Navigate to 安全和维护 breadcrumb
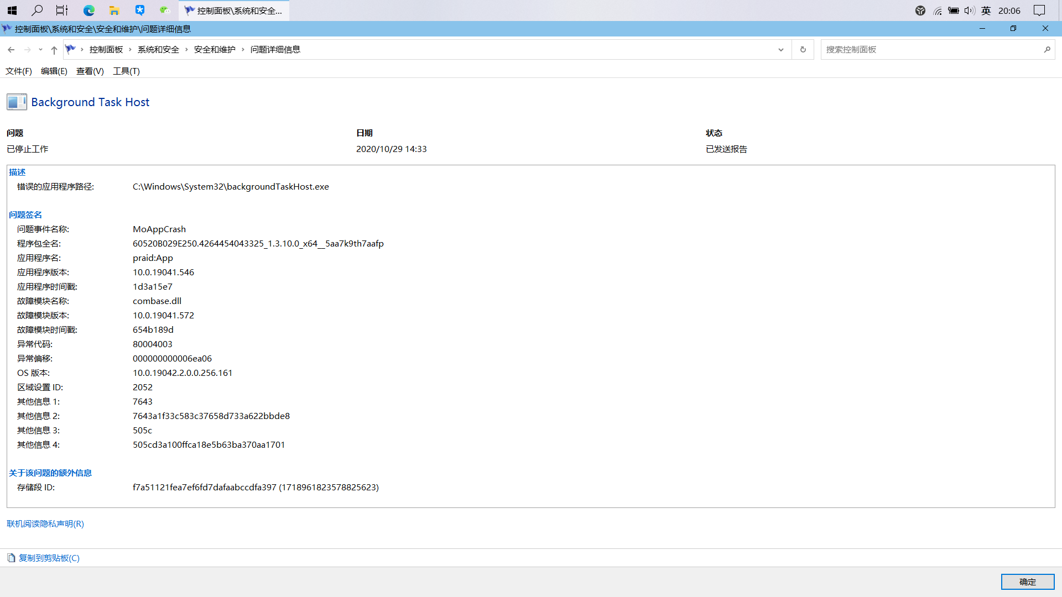This screenshot has width=1062, height=597. [215, 50]
